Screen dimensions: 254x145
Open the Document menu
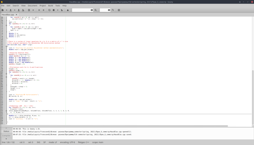point(32,5)
